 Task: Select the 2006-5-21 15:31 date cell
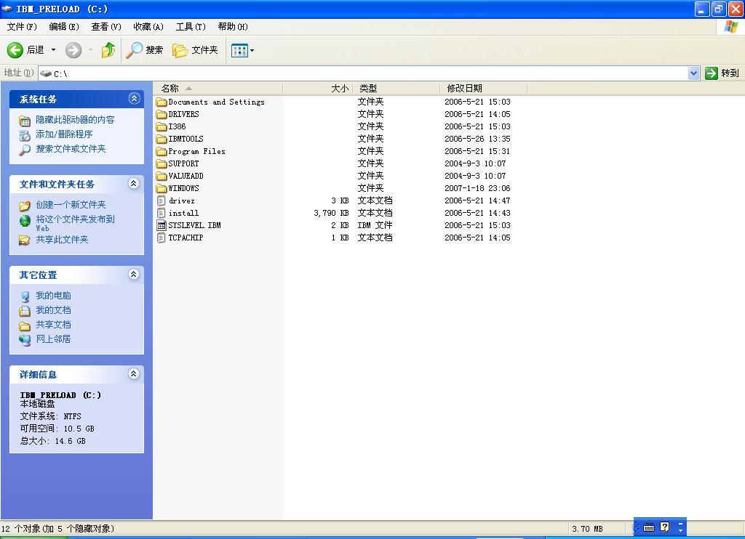point(477,151)
